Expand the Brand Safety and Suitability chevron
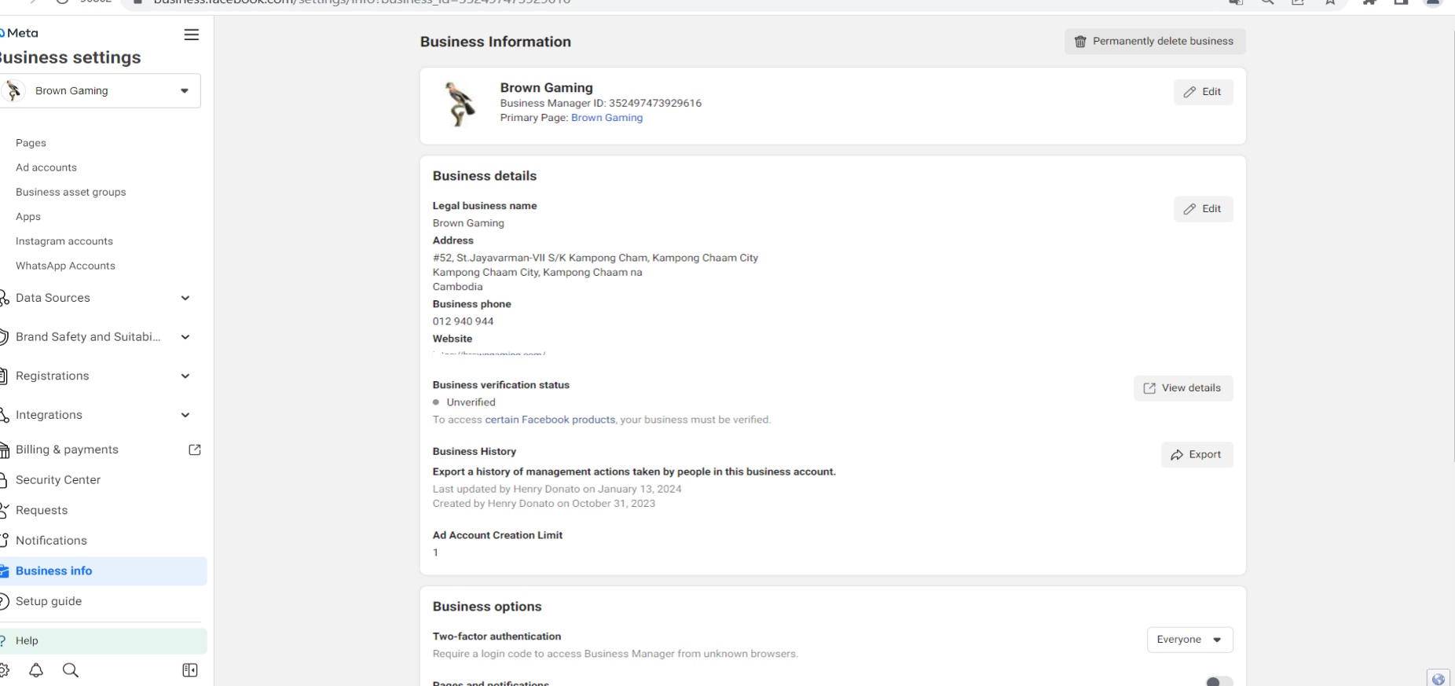This screenshot has width=1455, height=686. [185, 337]
